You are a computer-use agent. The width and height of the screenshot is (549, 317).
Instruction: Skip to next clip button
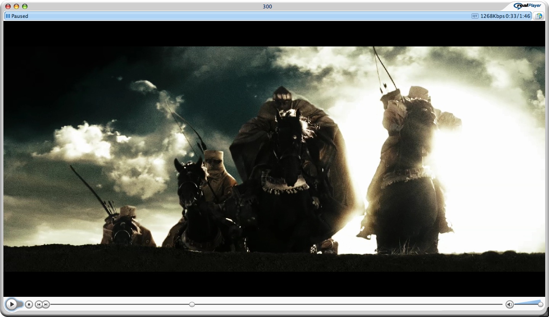pyautogui.click(x=46, y=304)
